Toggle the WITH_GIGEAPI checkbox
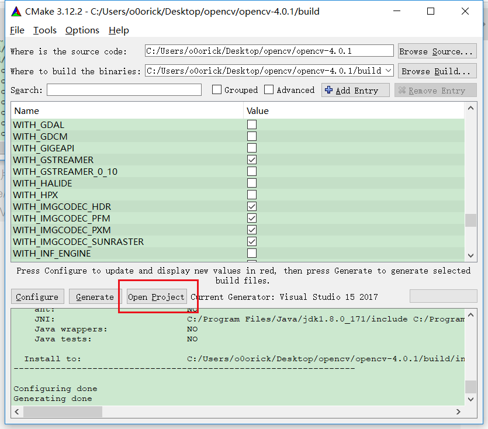488x429 pixels. click(252, 148)
